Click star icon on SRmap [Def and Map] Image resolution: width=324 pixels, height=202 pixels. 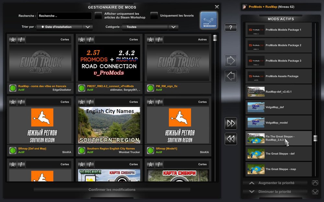click(13, 102)
